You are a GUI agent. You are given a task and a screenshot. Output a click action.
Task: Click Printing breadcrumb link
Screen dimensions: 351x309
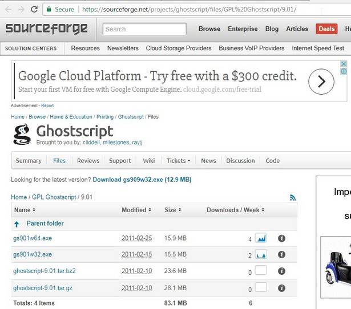[x=105, y=117]
